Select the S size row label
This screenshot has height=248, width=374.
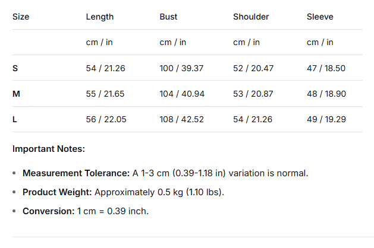15,68
